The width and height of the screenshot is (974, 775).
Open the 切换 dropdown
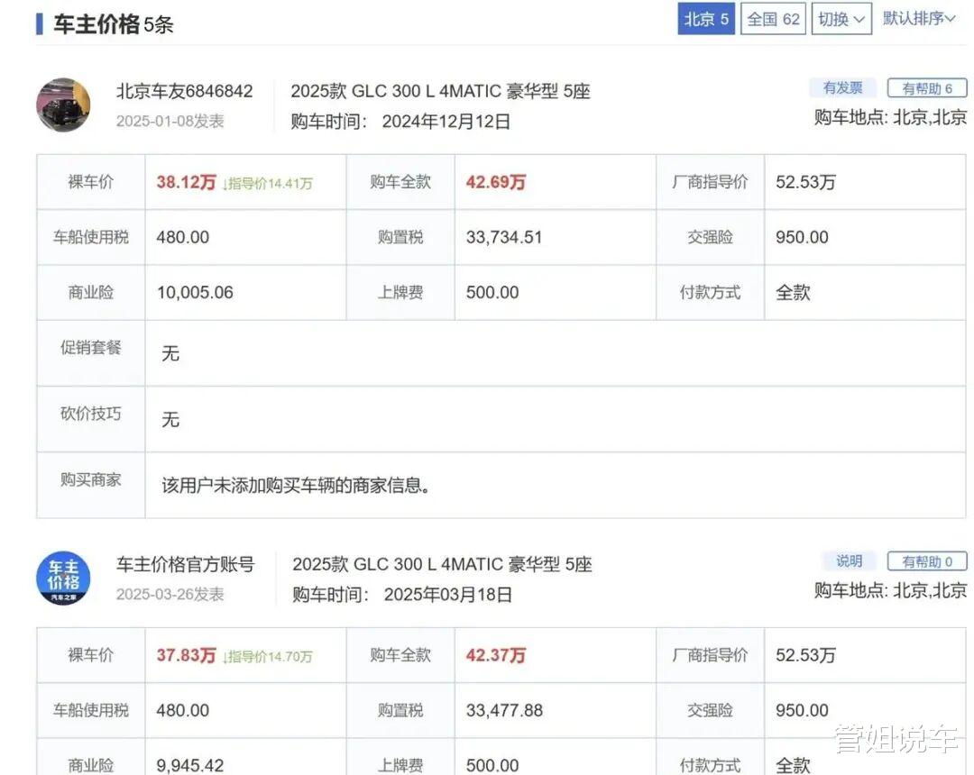pyautogui.click(x=841, y=19)
